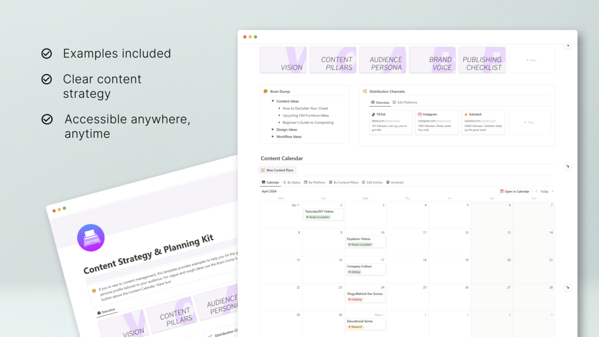
Task: Select 'Upcycling Old Furniture Ideas' bullet
Action: [306, 115]
